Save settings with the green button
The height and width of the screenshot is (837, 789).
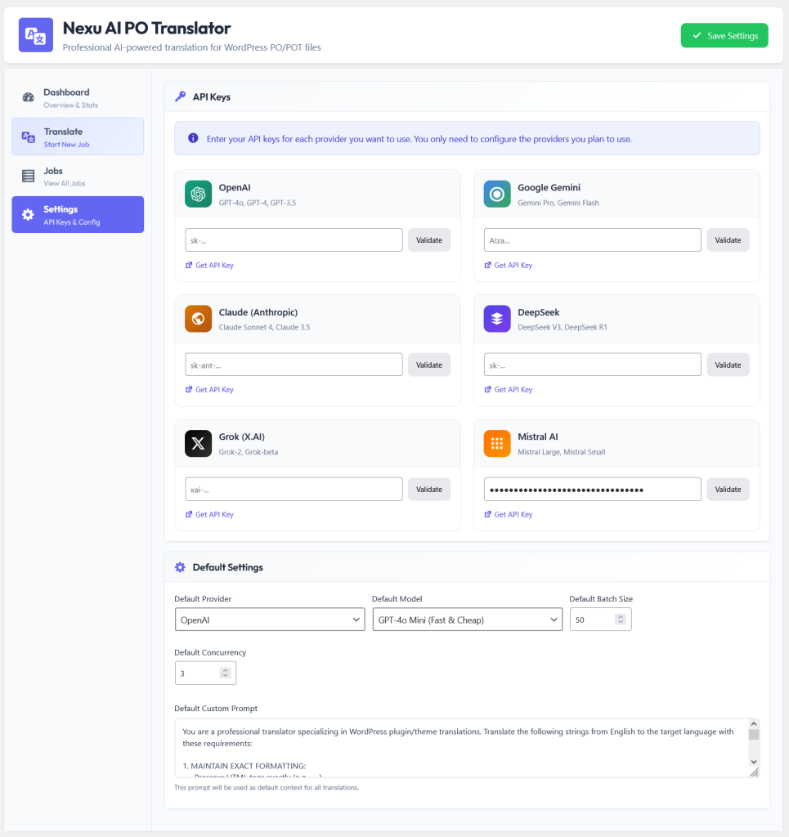click(724, 35)
